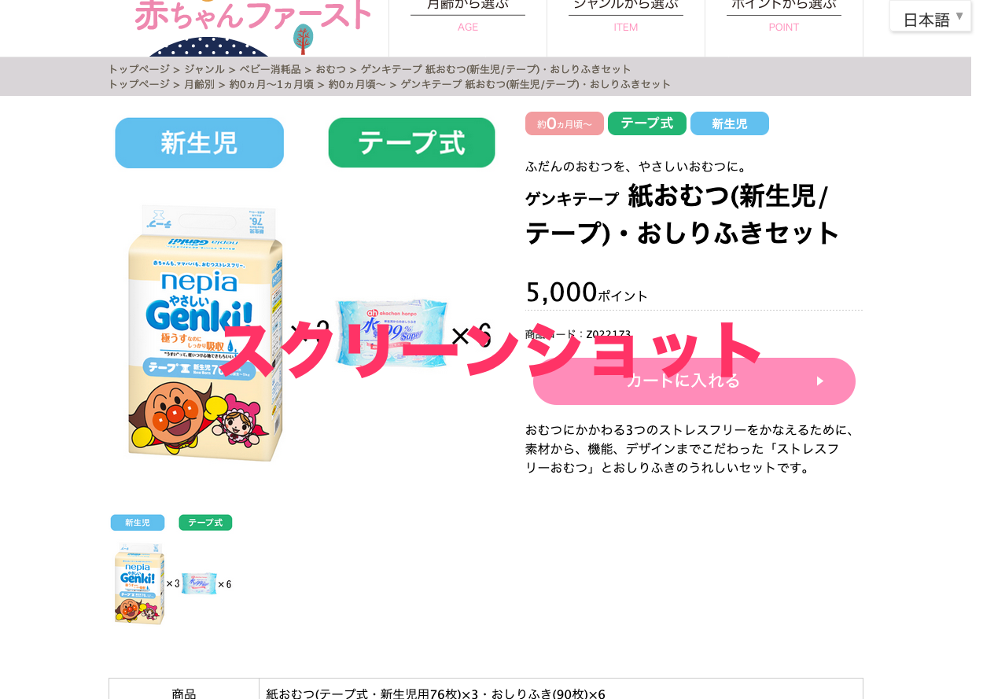The width and height of the screenshot is (983, 699).
Task: Open ベビー消耗品 breadcrumb link
Action: (271, 69)
